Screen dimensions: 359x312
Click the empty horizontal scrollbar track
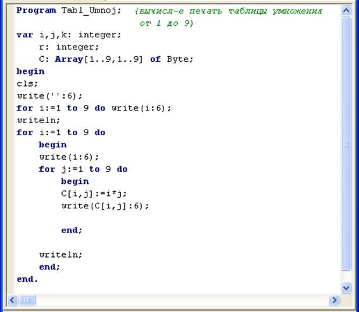point(182,300)
